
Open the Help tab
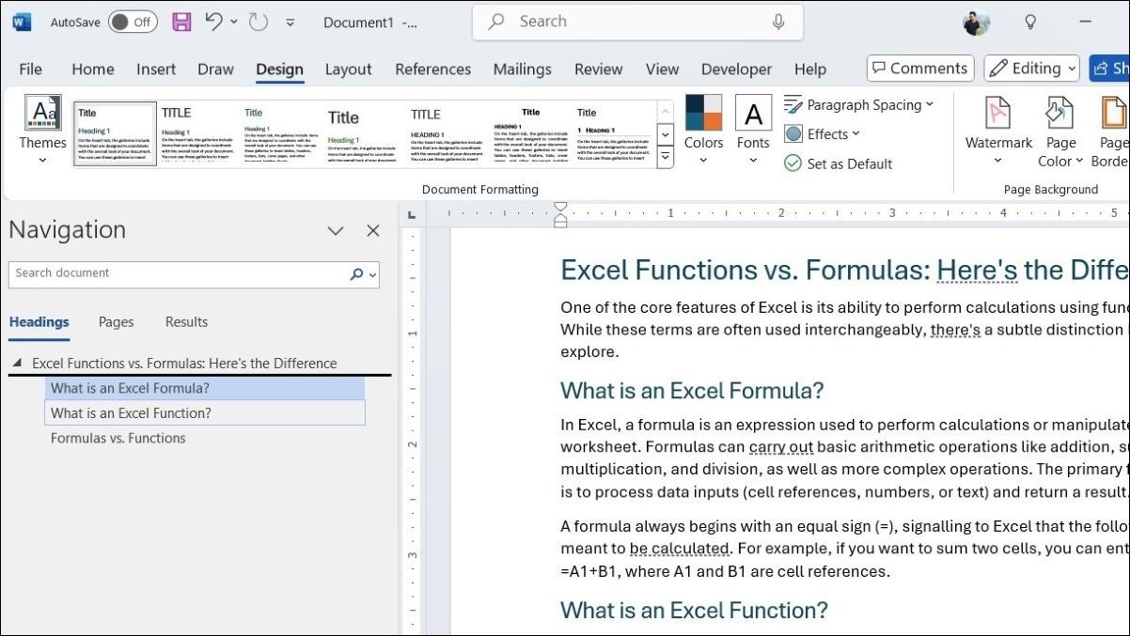coord(810,69)
